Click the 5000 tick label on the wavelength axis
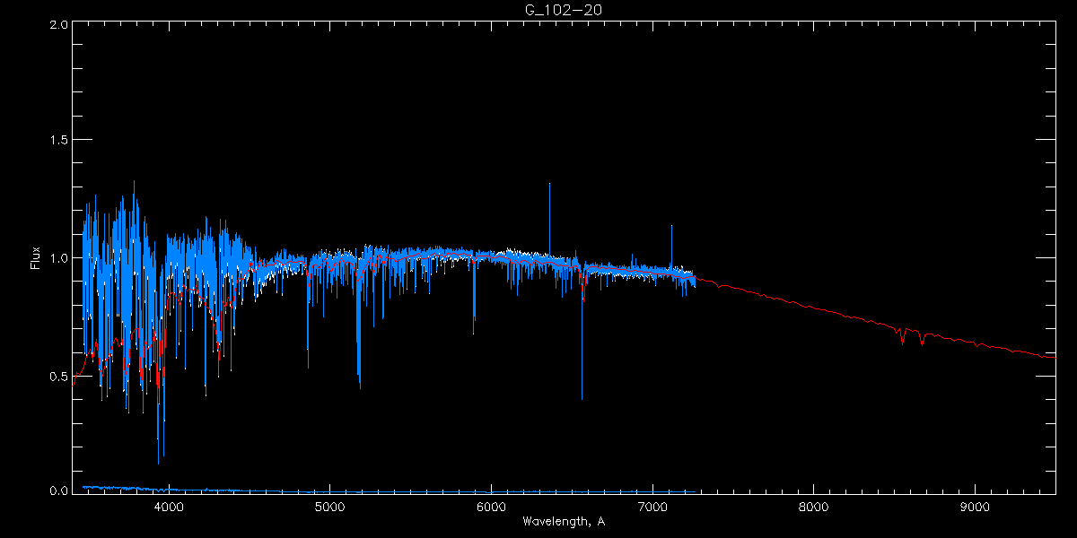This screenshot has width=1077, height=538. pos(329,507)
